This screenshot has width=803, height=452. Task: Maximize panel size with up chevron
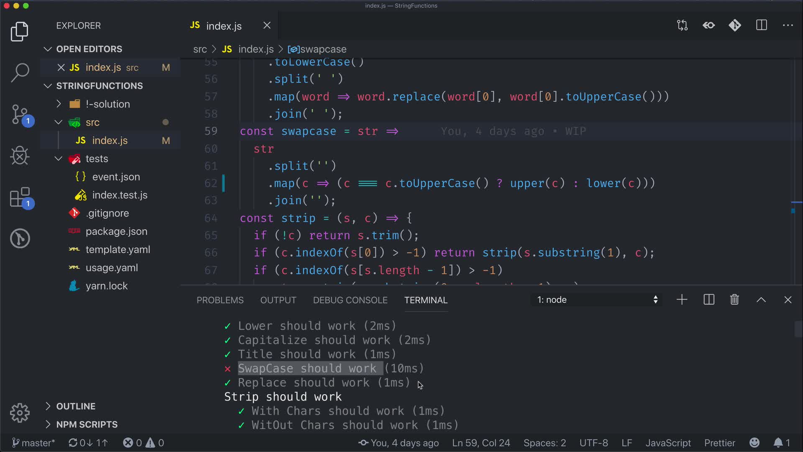click(761, 300)
